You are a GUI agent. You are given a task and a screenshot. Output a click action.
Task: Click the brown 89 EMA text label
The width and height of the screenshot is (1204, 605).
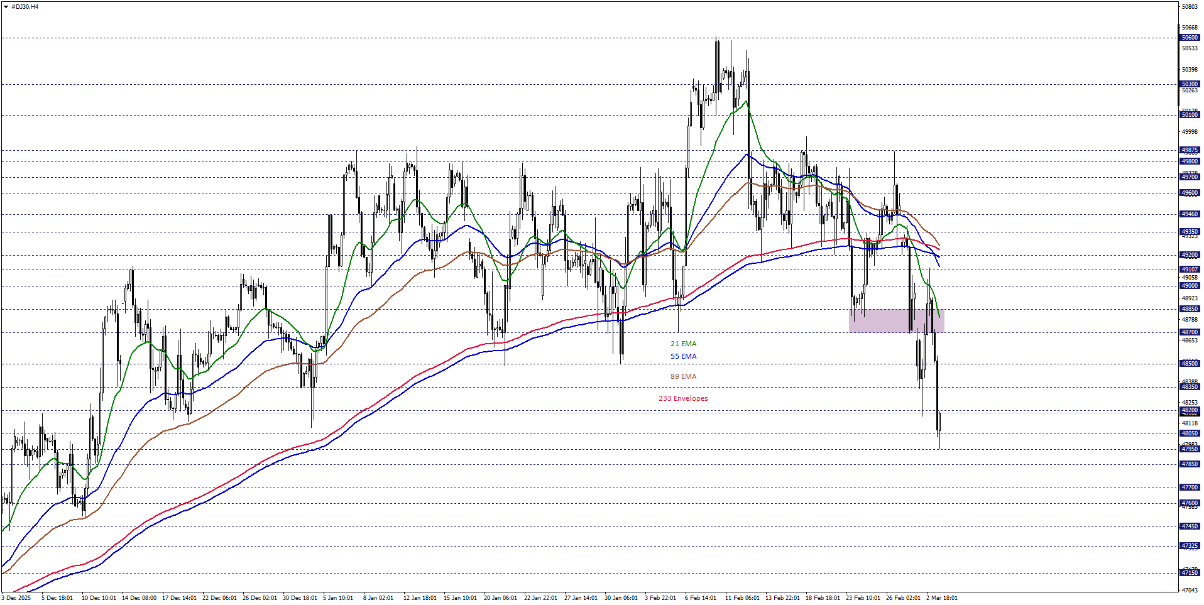(683, 376)
